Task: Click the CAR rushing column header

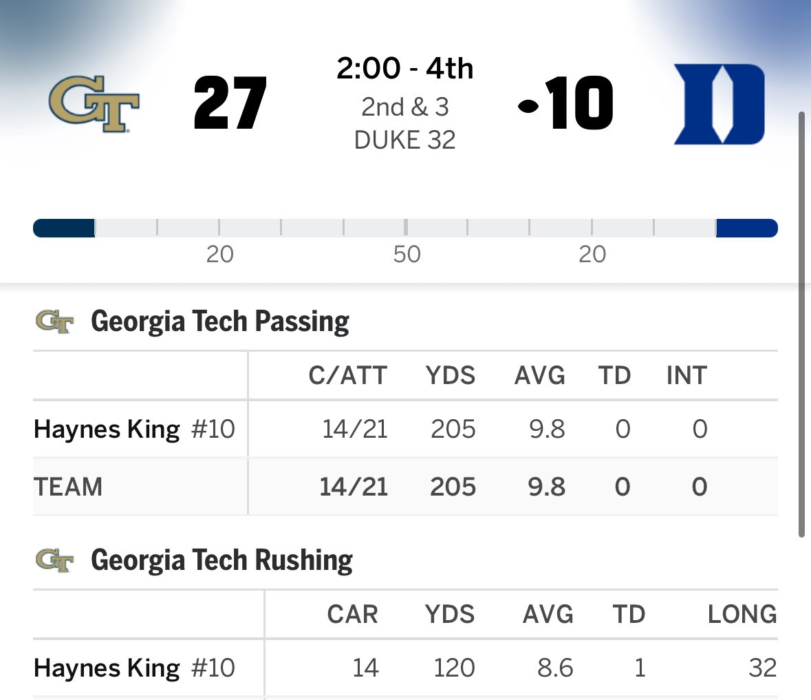Action: pos(352,615)
